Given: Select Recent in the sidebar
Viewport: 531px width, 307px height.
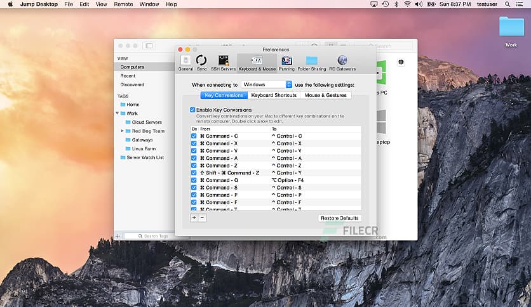Looking at the screenshot, I should coord(128,75).
